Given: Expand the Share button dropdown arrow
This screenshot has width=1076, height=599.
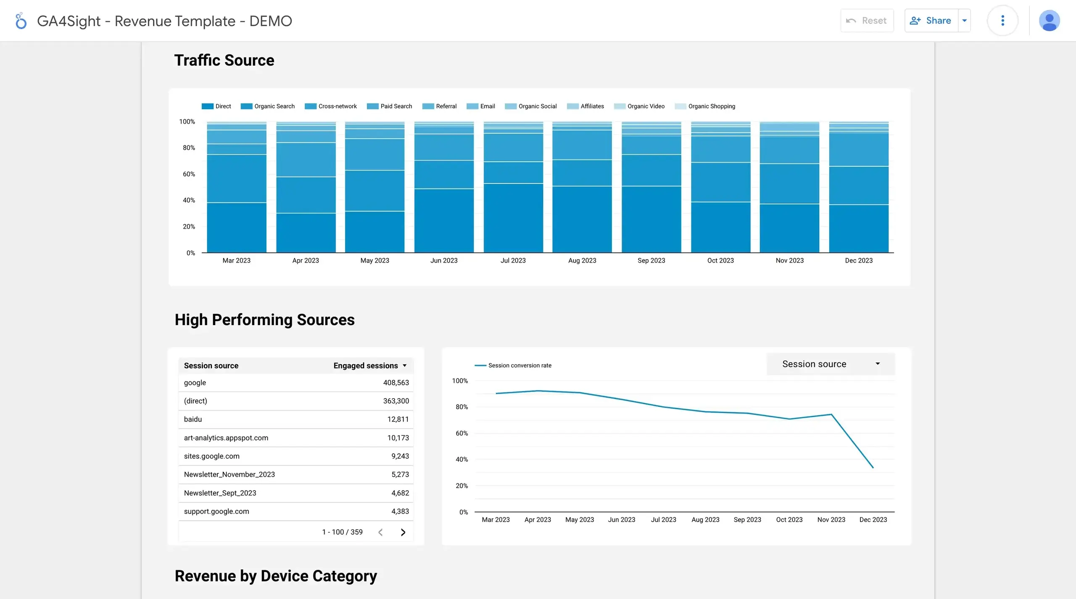Looking at the screenshot, I should (x=964, y=21).
